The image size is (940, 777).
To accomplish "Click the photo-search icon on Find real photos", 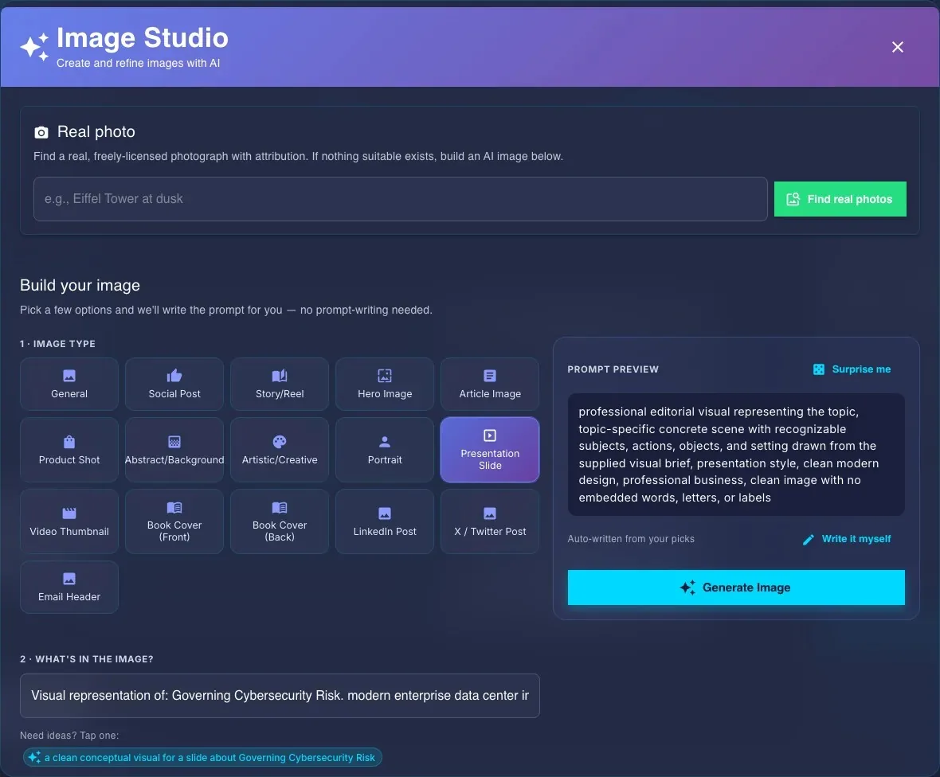I will (793, 199).
